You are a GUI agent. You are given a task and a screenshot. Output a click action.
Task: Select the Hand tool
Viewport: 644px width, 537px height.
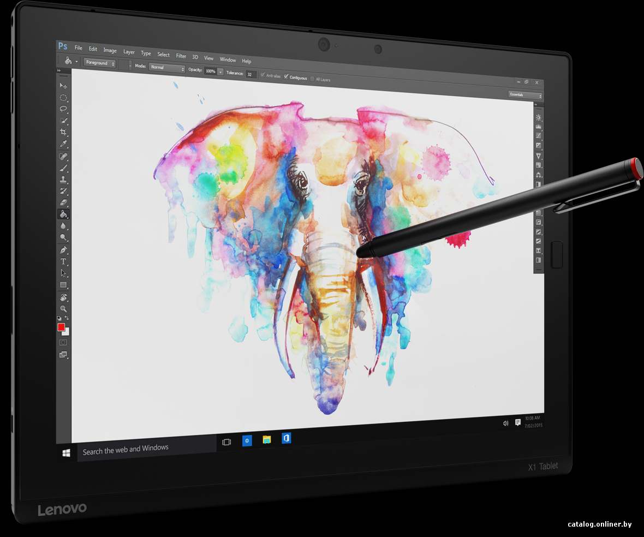(x=63, y=297)
